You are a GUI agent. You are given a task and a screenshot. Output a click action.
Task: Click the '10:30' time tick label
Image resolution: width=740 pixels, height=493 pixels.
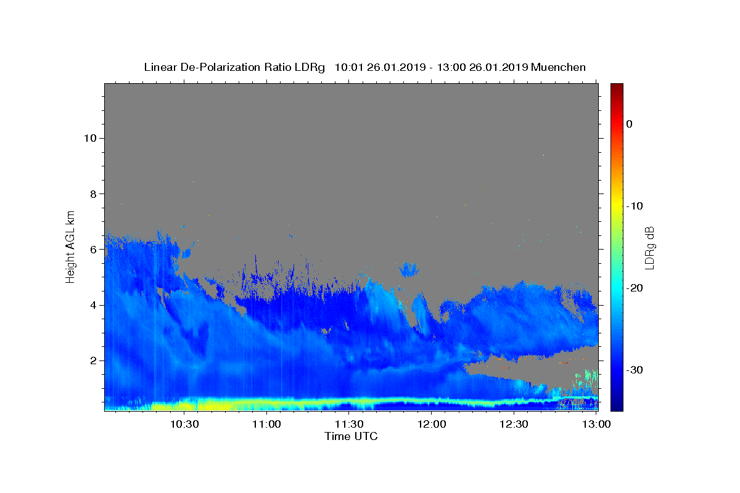coord(184,424)
